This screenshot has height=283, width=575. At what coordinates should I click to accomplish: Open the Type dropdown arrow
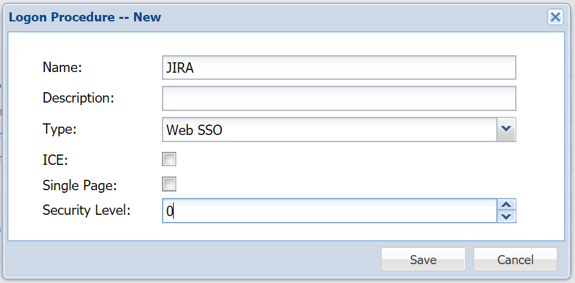[x=506, y=130]
